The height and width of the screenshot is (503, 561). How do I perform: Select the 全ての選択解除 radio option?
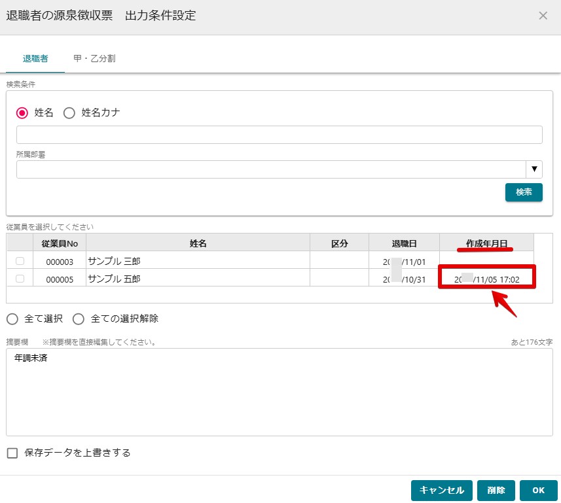pos(79,319)
